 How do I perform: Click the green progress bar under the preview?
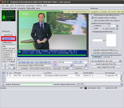pyautogui.click(x=52, y=55)
